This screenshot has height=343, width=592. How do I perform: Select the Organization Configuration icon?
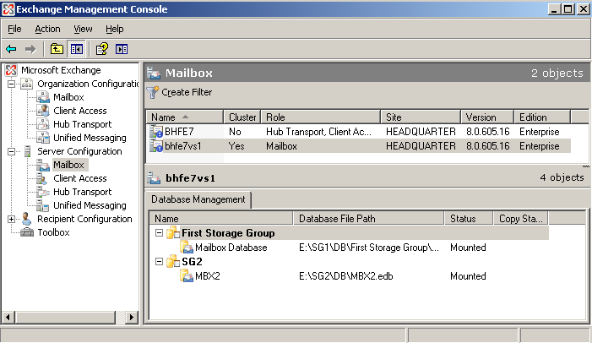click(26, 84)
